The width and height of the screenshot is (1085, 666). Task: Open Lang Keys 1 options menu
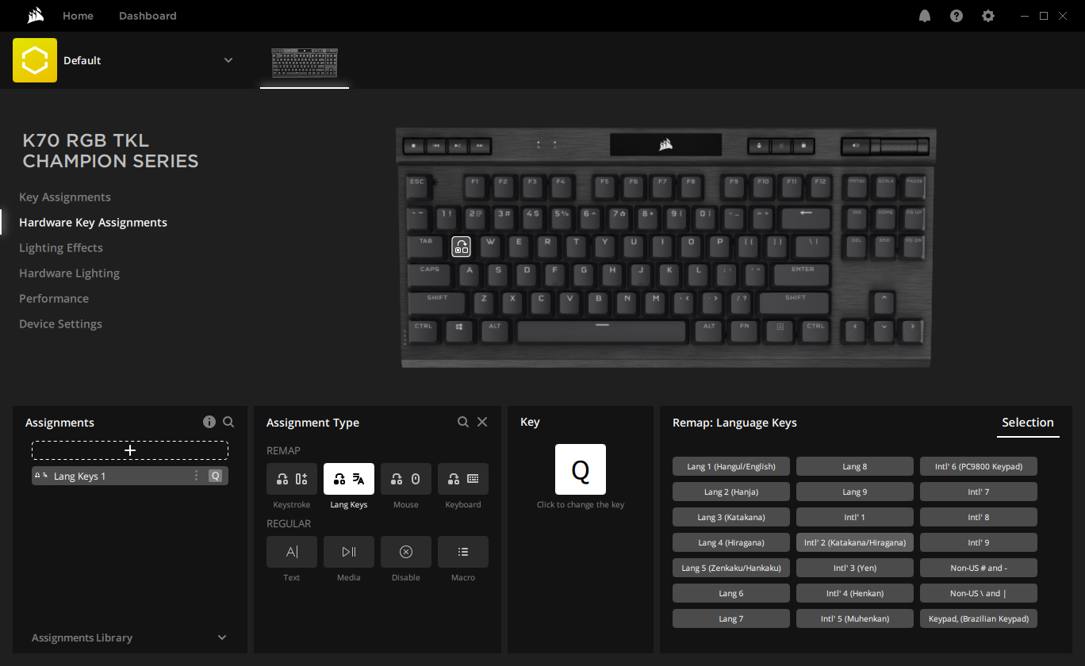coord(197,476)
